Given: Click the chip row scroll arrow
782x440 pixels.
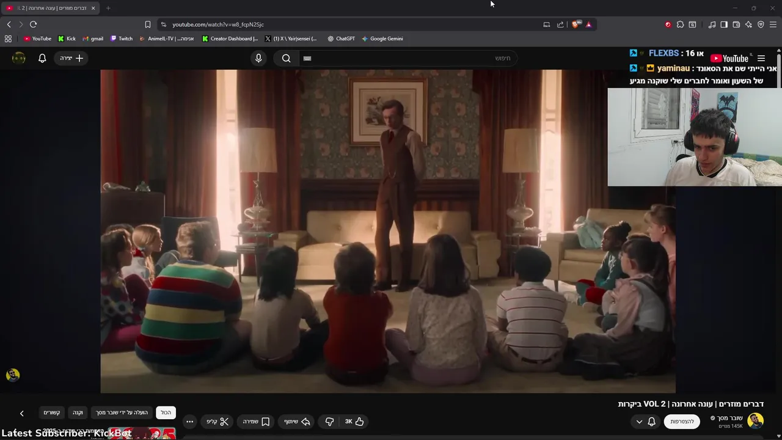Looking at the screenshot, I should click(21, 414).
